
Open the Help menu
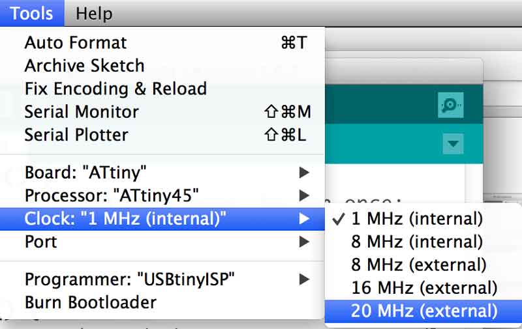coord(94,13)
